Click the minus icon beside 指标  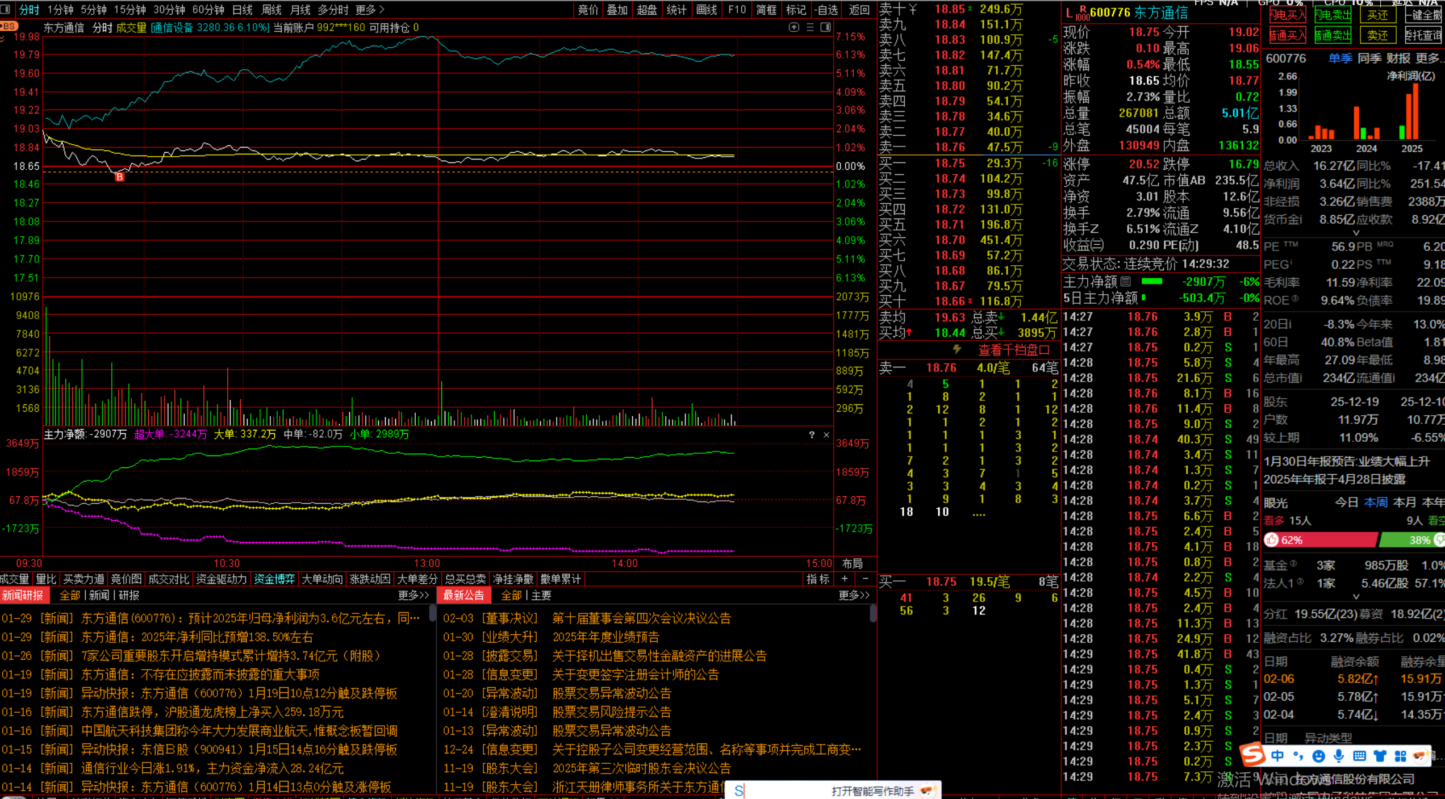(865, 579)
